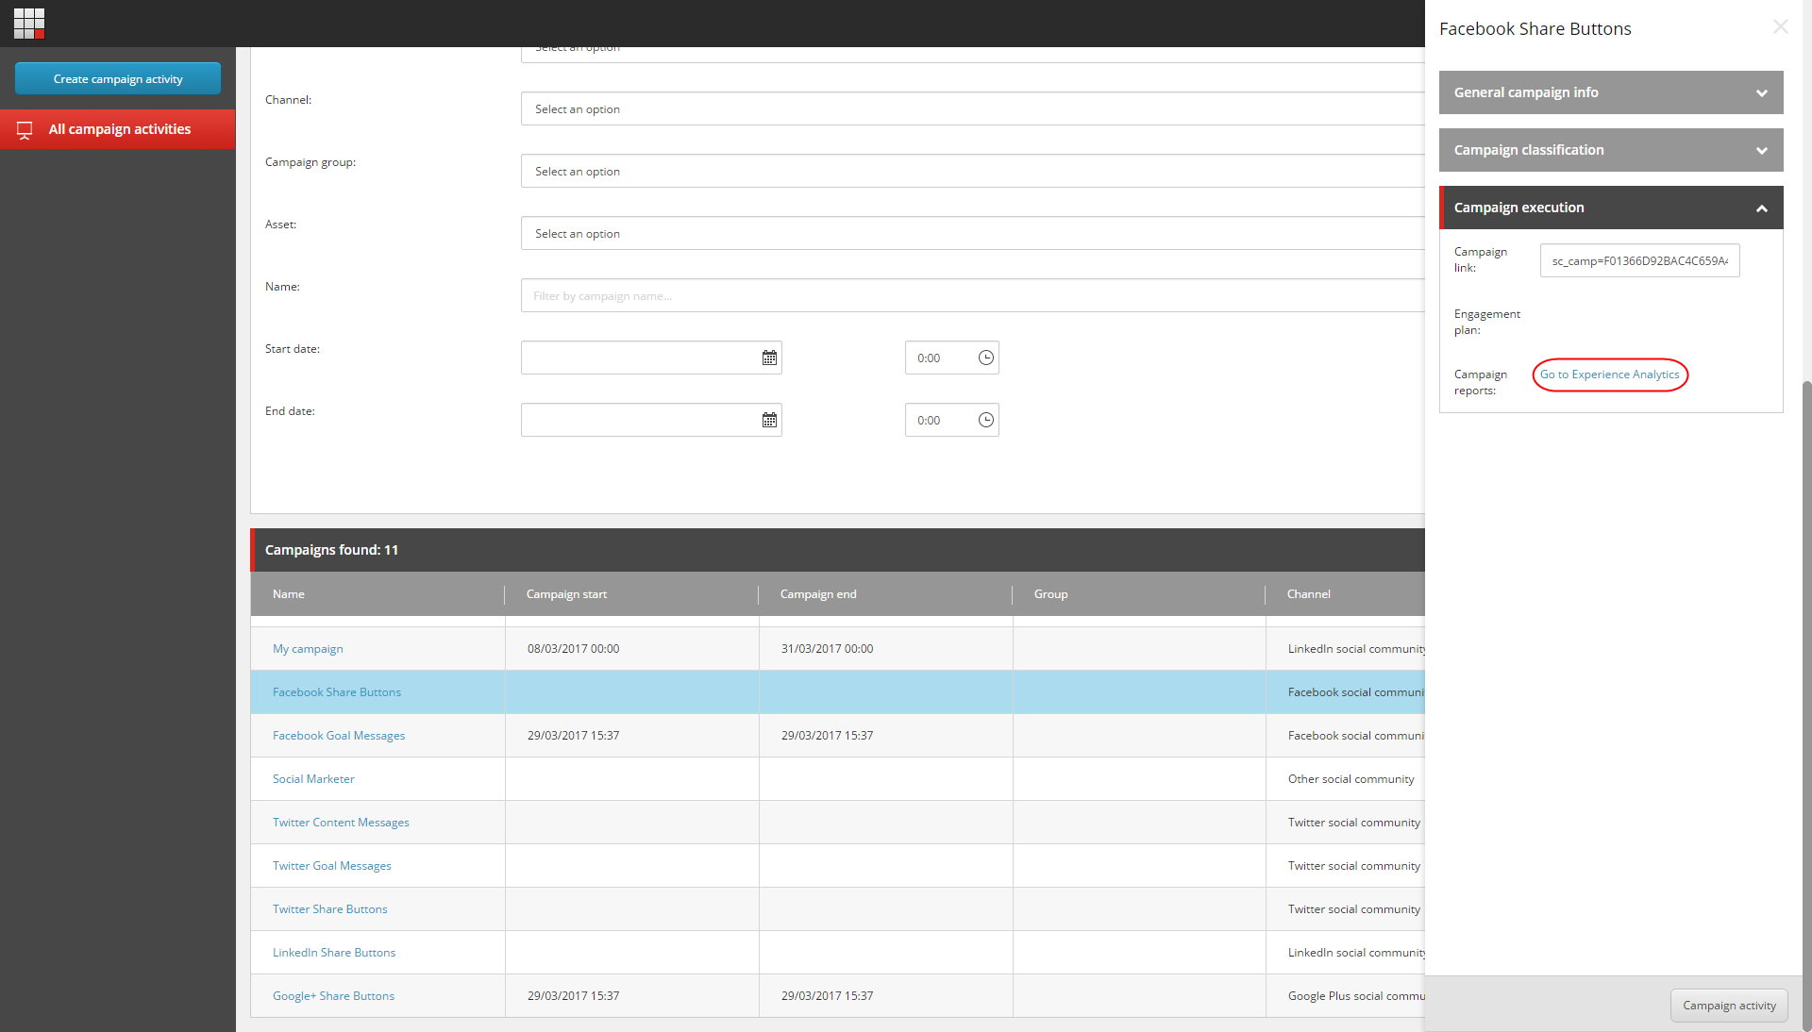
Task: Follow the Go to Experience Analytics link
Action: click(1610, 375)
